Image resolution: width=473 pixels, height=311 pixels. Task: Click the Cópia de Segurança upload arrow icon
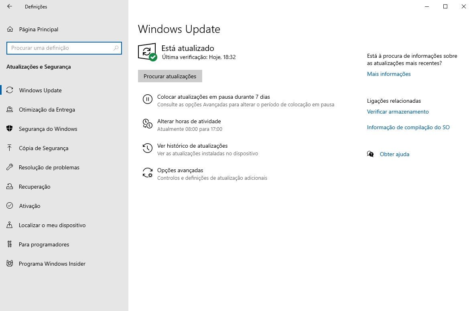coord(9,148)
